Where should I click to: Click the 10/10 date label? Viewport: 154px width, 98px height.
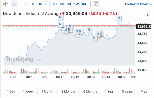44,77
